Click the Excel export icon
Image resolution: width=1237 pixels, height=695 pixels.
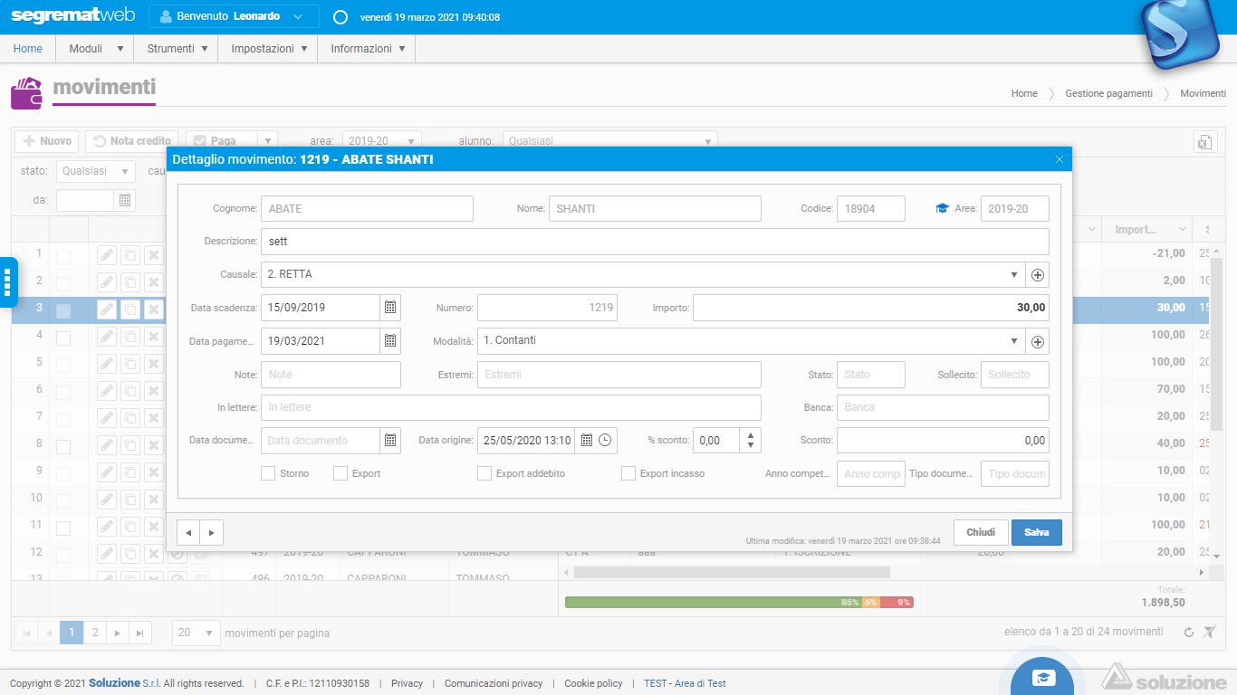pos(1204,142)
